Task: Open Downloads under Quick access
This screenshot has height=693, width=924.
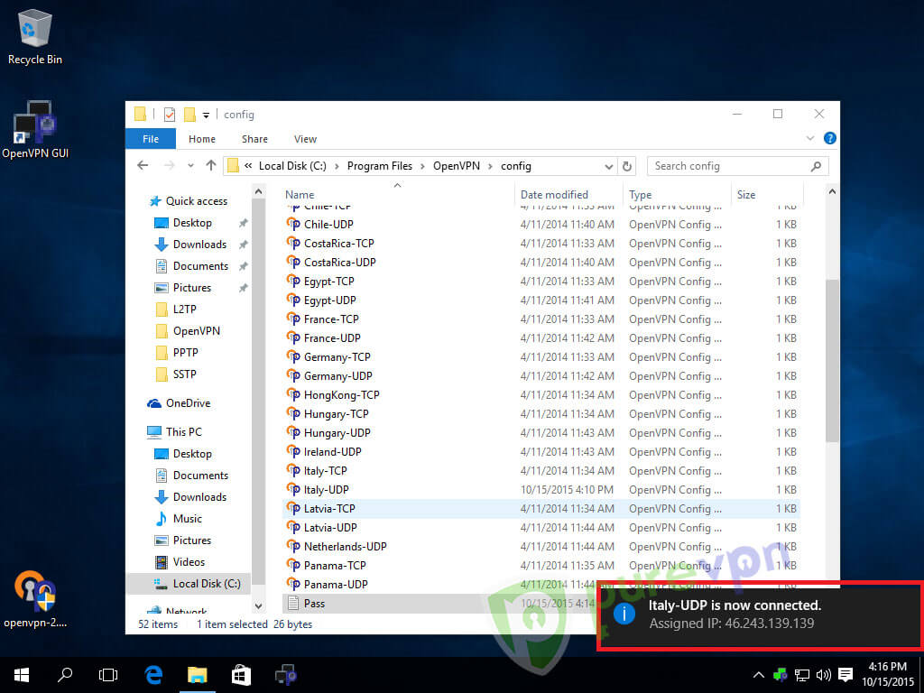Action: tap(199, 245)
